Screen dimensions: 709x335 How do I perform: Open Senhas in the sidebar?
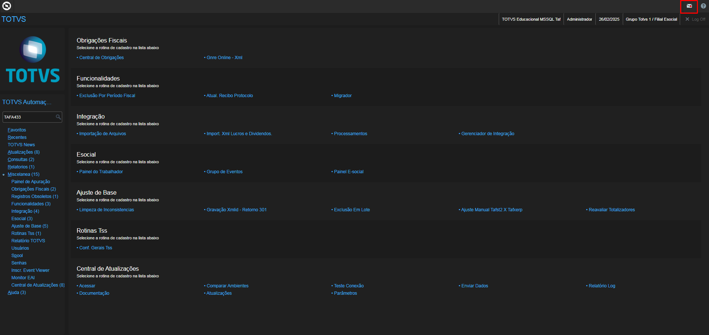pos(19,263)
